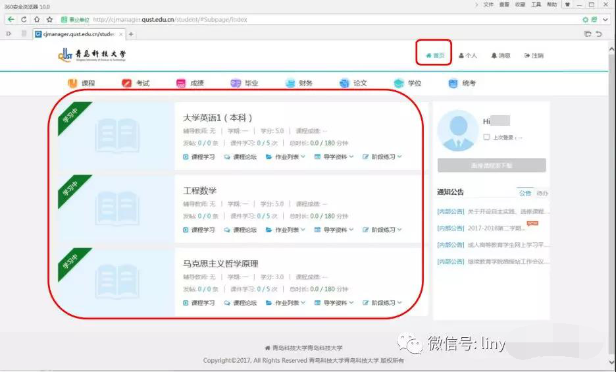Viewport: 616px width, 372px height.
Task: Open the 课程 (Courses) category icon
Action: [73, 83]
